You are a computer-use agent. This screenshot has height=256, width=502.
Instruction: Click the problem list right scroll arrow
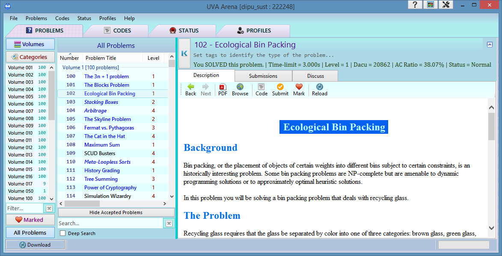coord(165,203)
